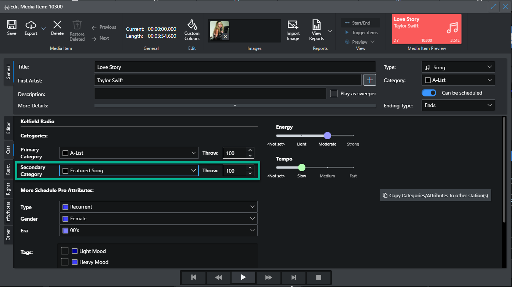Open the Export dropdown arrow
This screenshot has width=512, height=287.
point(43,29)
